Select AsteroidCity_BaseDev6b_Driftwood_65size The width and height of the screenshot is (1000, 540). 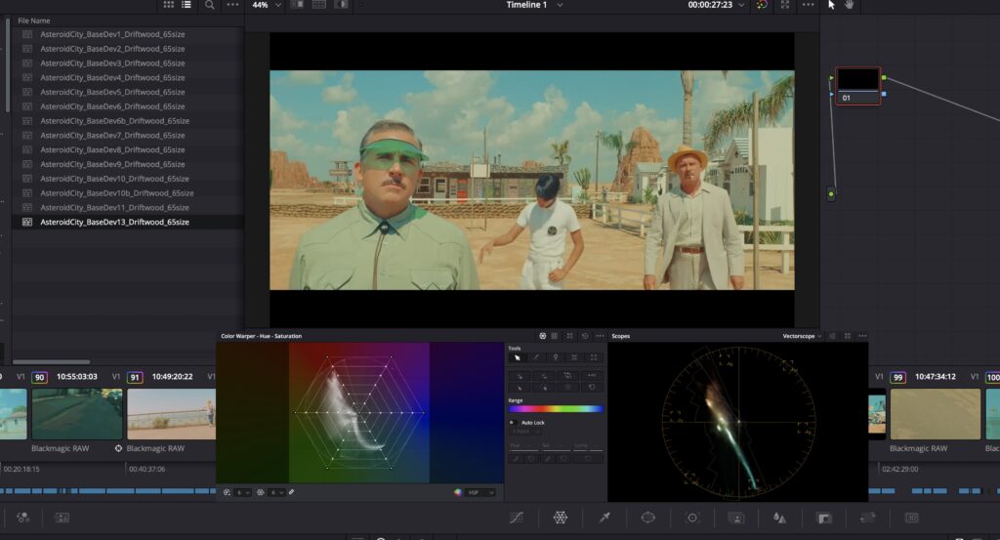115,121
